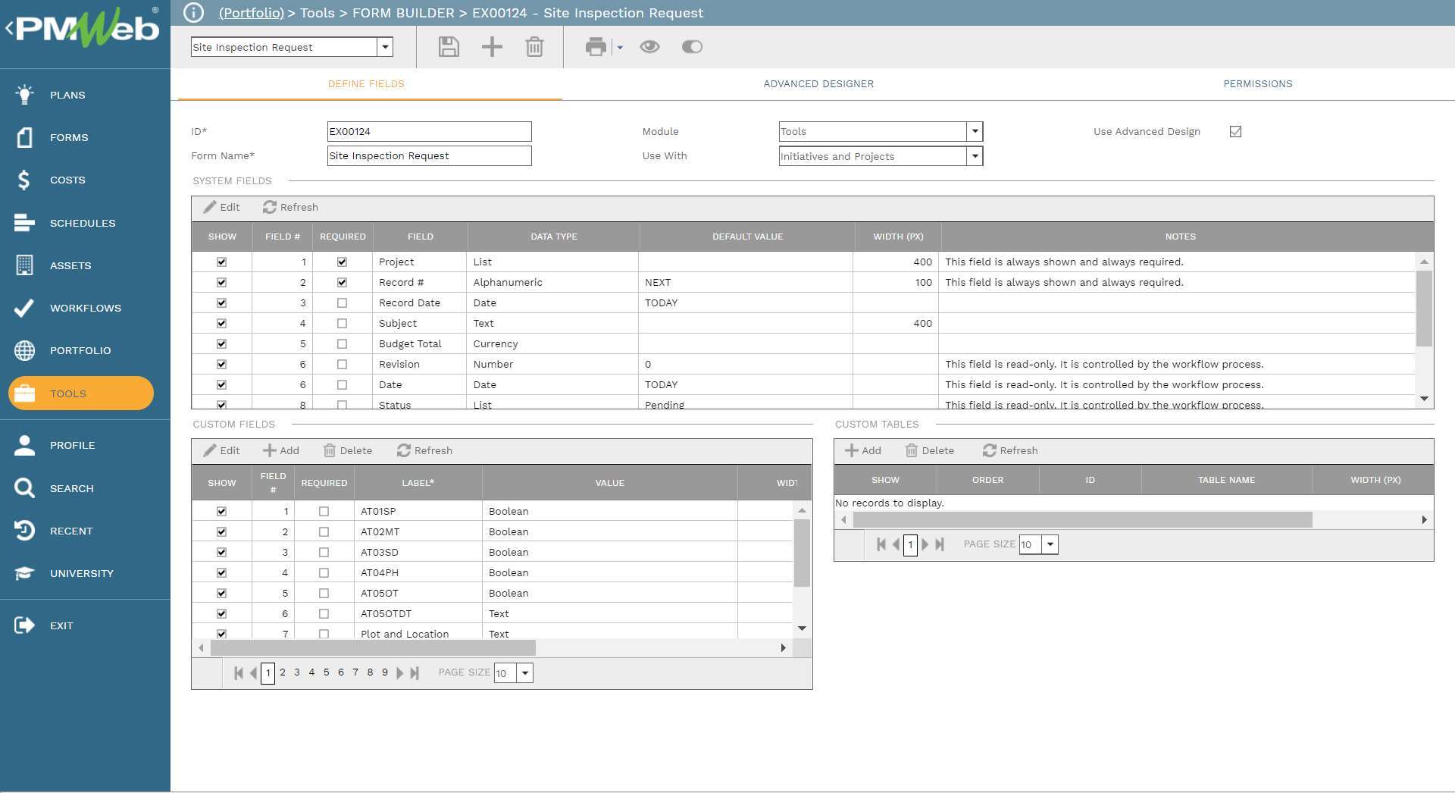This screenshot has height=793, width=1455.
Task: Click Refresh in Custom Tables toolbar
Action: 1010,450
